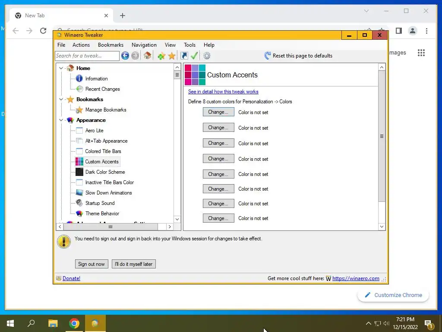Click Customize Chrome button
442x332 pixels.
[393, 295]
